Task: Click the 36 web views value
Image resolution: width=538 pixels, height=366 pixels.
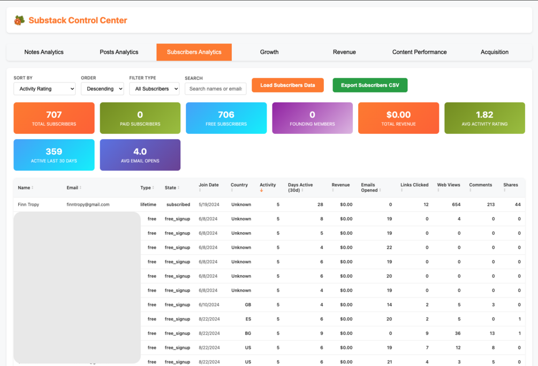Action: [x=458, y=333]
